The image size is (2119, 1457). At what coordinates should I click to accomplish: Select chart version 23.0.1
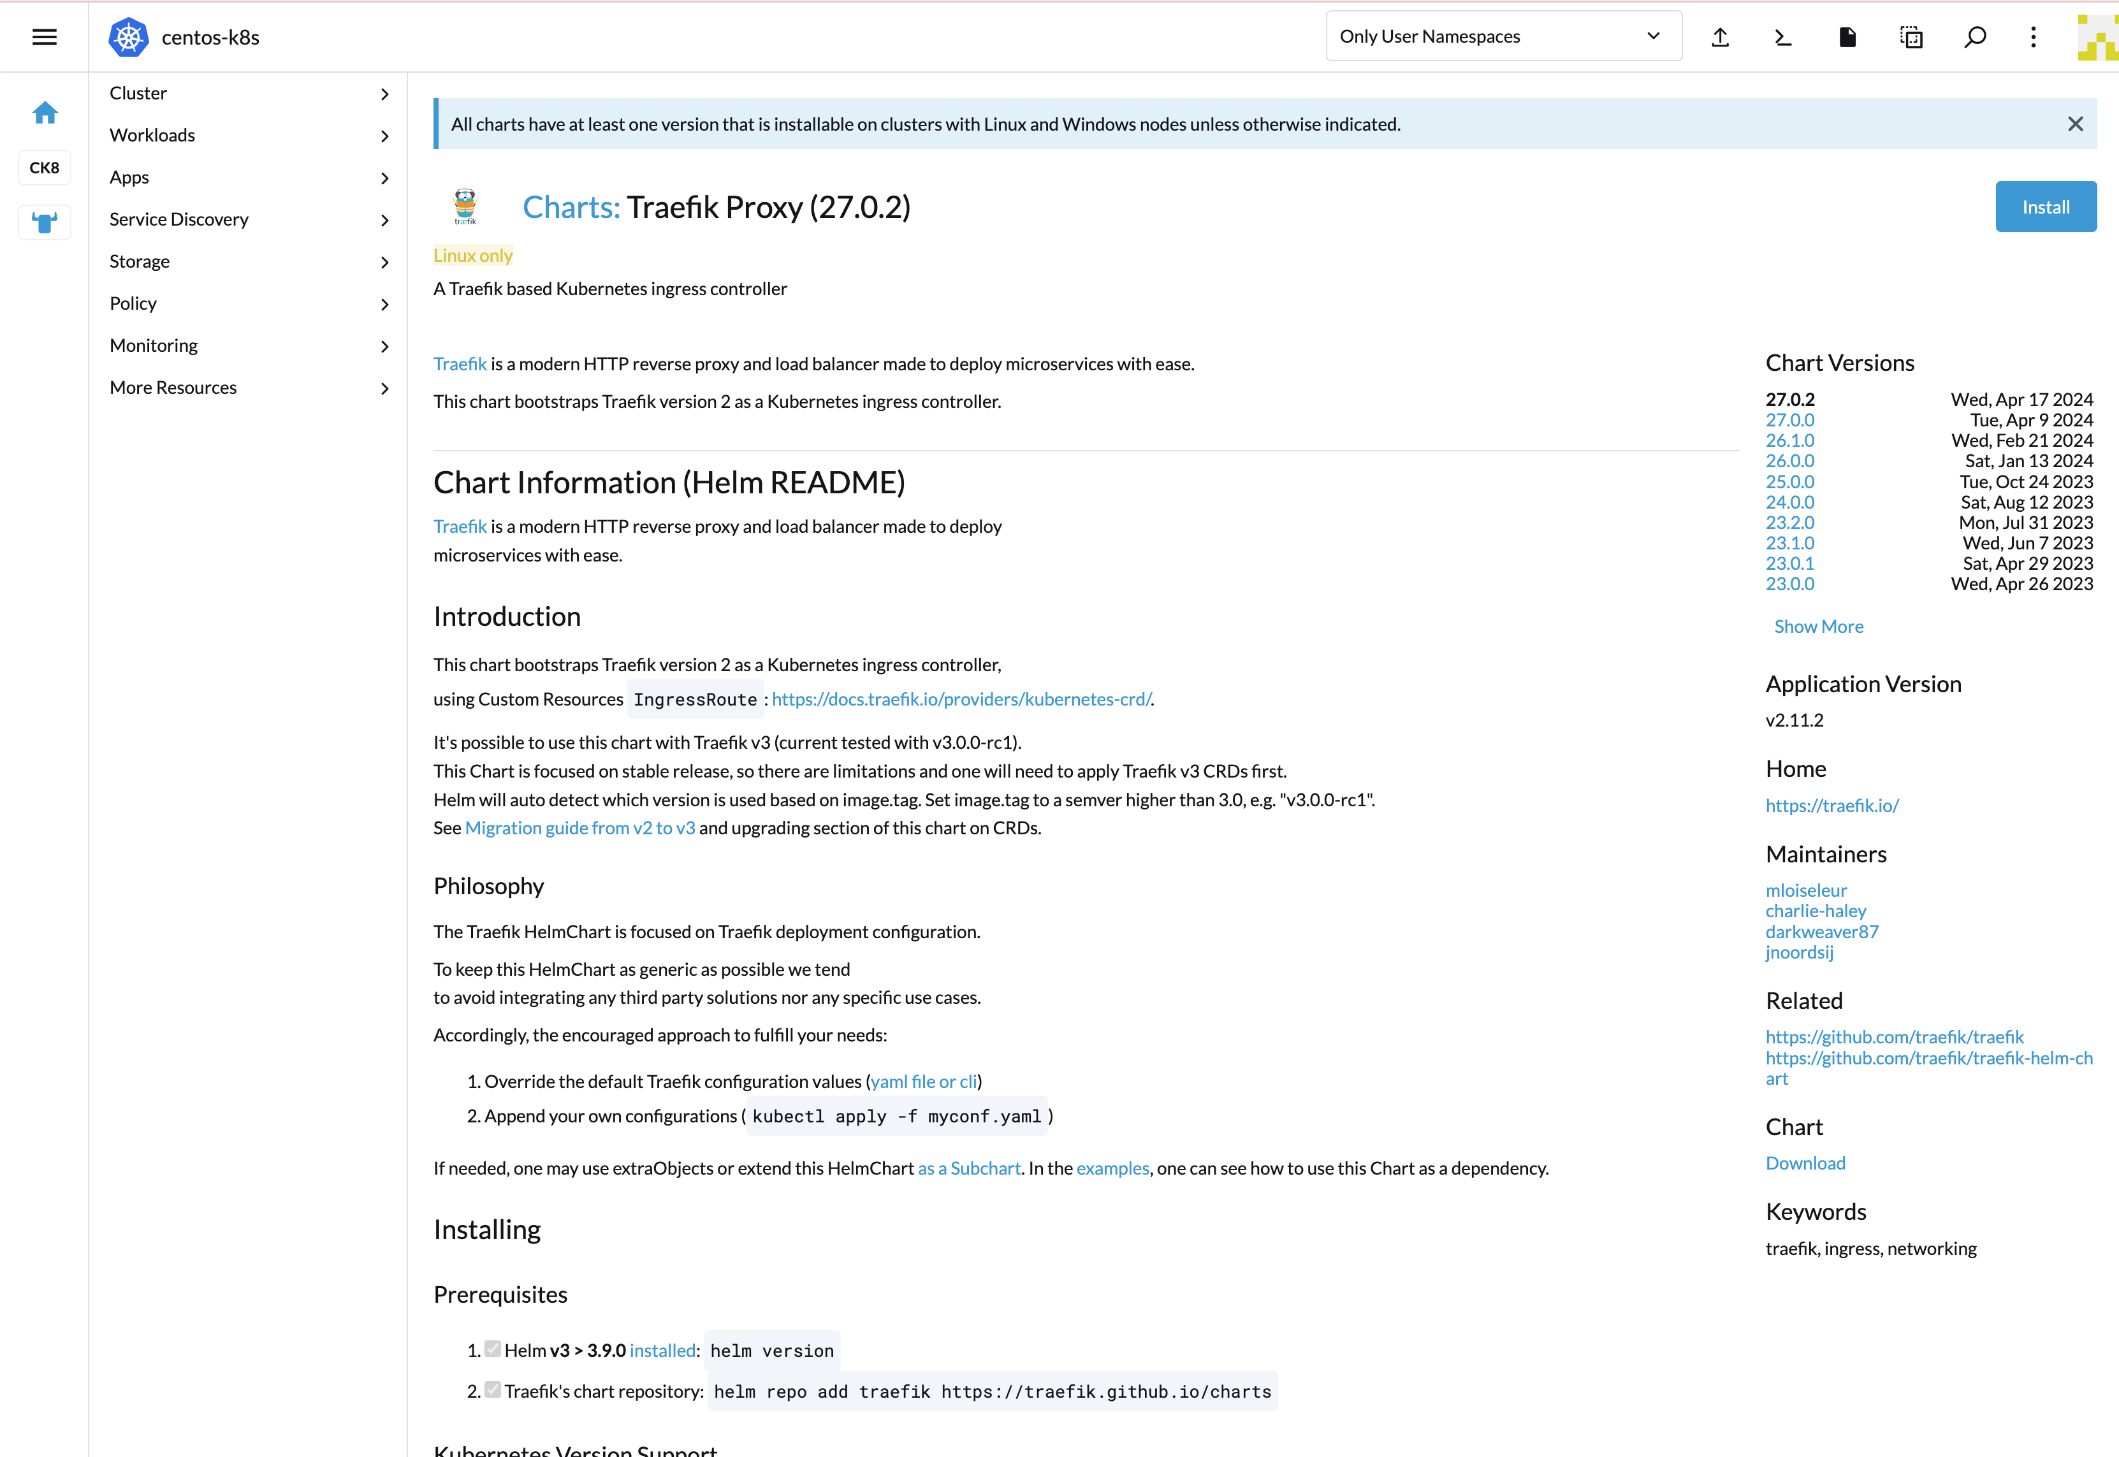coord(1789,563)
